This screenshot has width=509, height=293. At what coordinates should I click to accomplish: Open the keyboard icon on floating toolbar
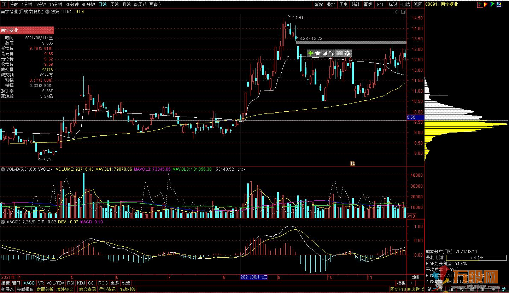[339, 53]
